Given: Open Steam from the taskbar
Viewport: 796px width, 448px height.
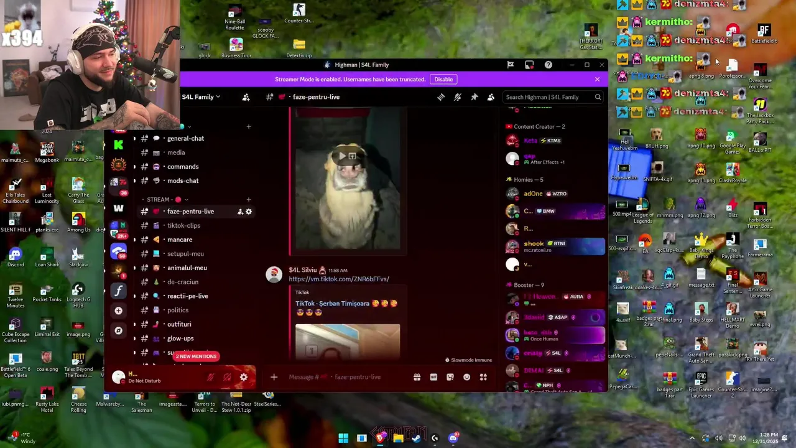Looking at the screenshot, I should pos(416,438).
